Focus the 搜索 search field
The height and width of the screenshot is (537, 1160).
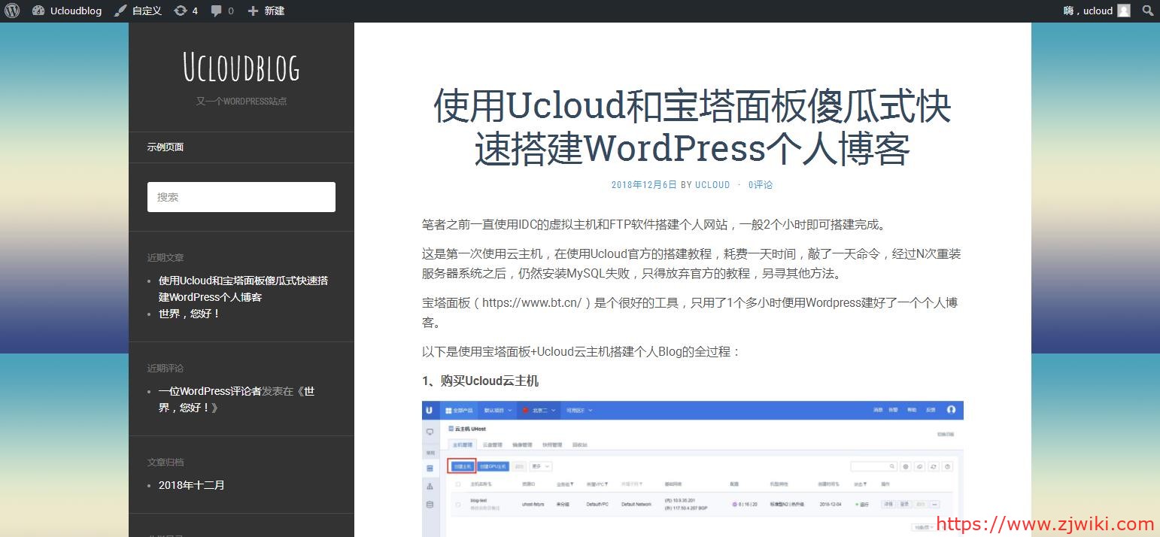click(241, 197)
